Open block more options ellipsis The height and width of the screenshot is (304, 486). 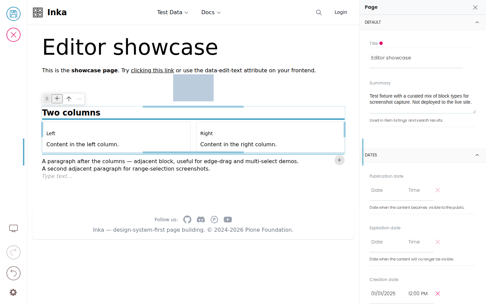tap(79, 99)
